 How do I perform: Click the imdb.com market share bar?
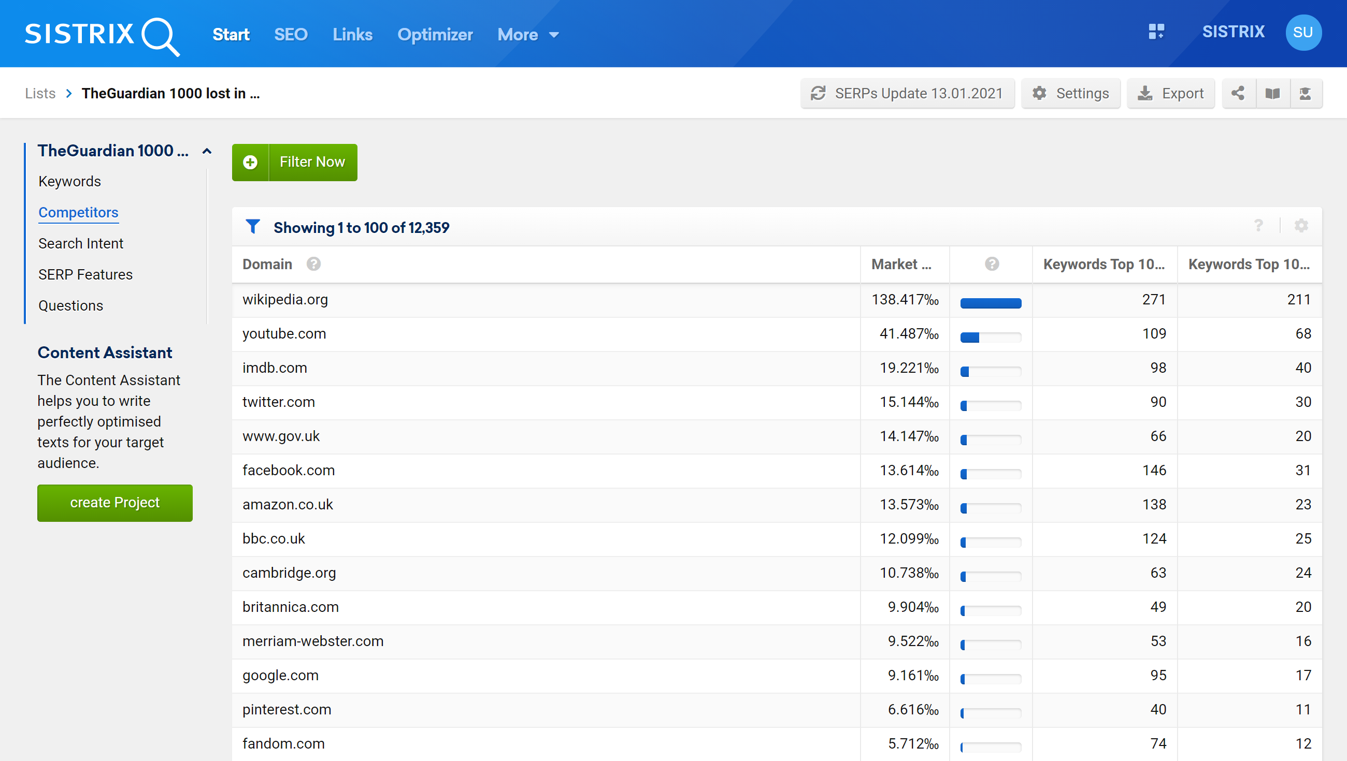[x=991, y=372]
